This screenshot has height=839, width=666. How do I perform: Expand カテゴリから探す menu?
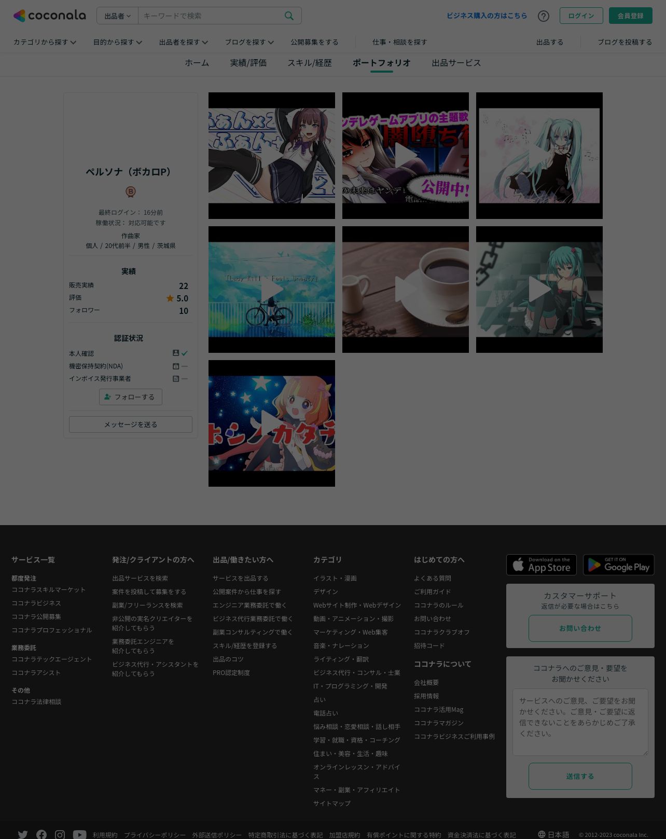pos(45,42)
